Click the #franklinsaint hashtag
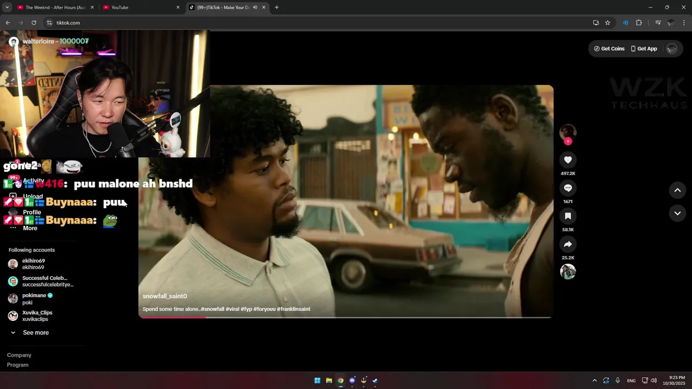Screen dimensions: 692x389 pyautogui.click(x=294, y=309)
